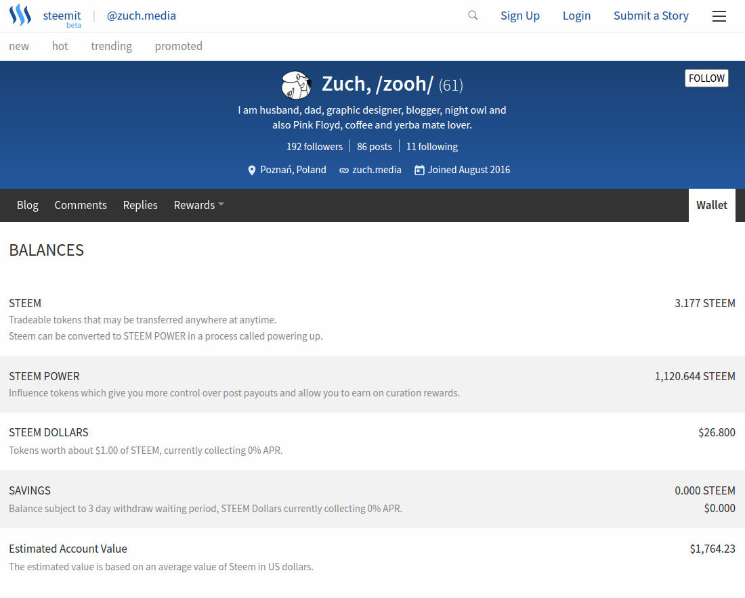Open the Comments tab
Image resolution: width=745 pixels, height=598 pixels.
click(x=81, y=205)
